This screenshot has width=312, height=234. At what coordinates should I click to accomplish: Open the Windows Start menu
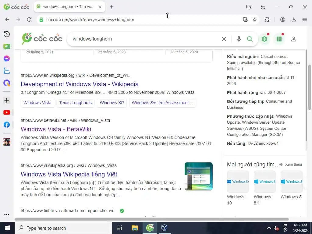(x=7, y=228)
